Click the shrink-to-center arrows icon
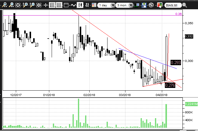Image resolution: width=198 pixels, height=131 pixels. (39, 5)
